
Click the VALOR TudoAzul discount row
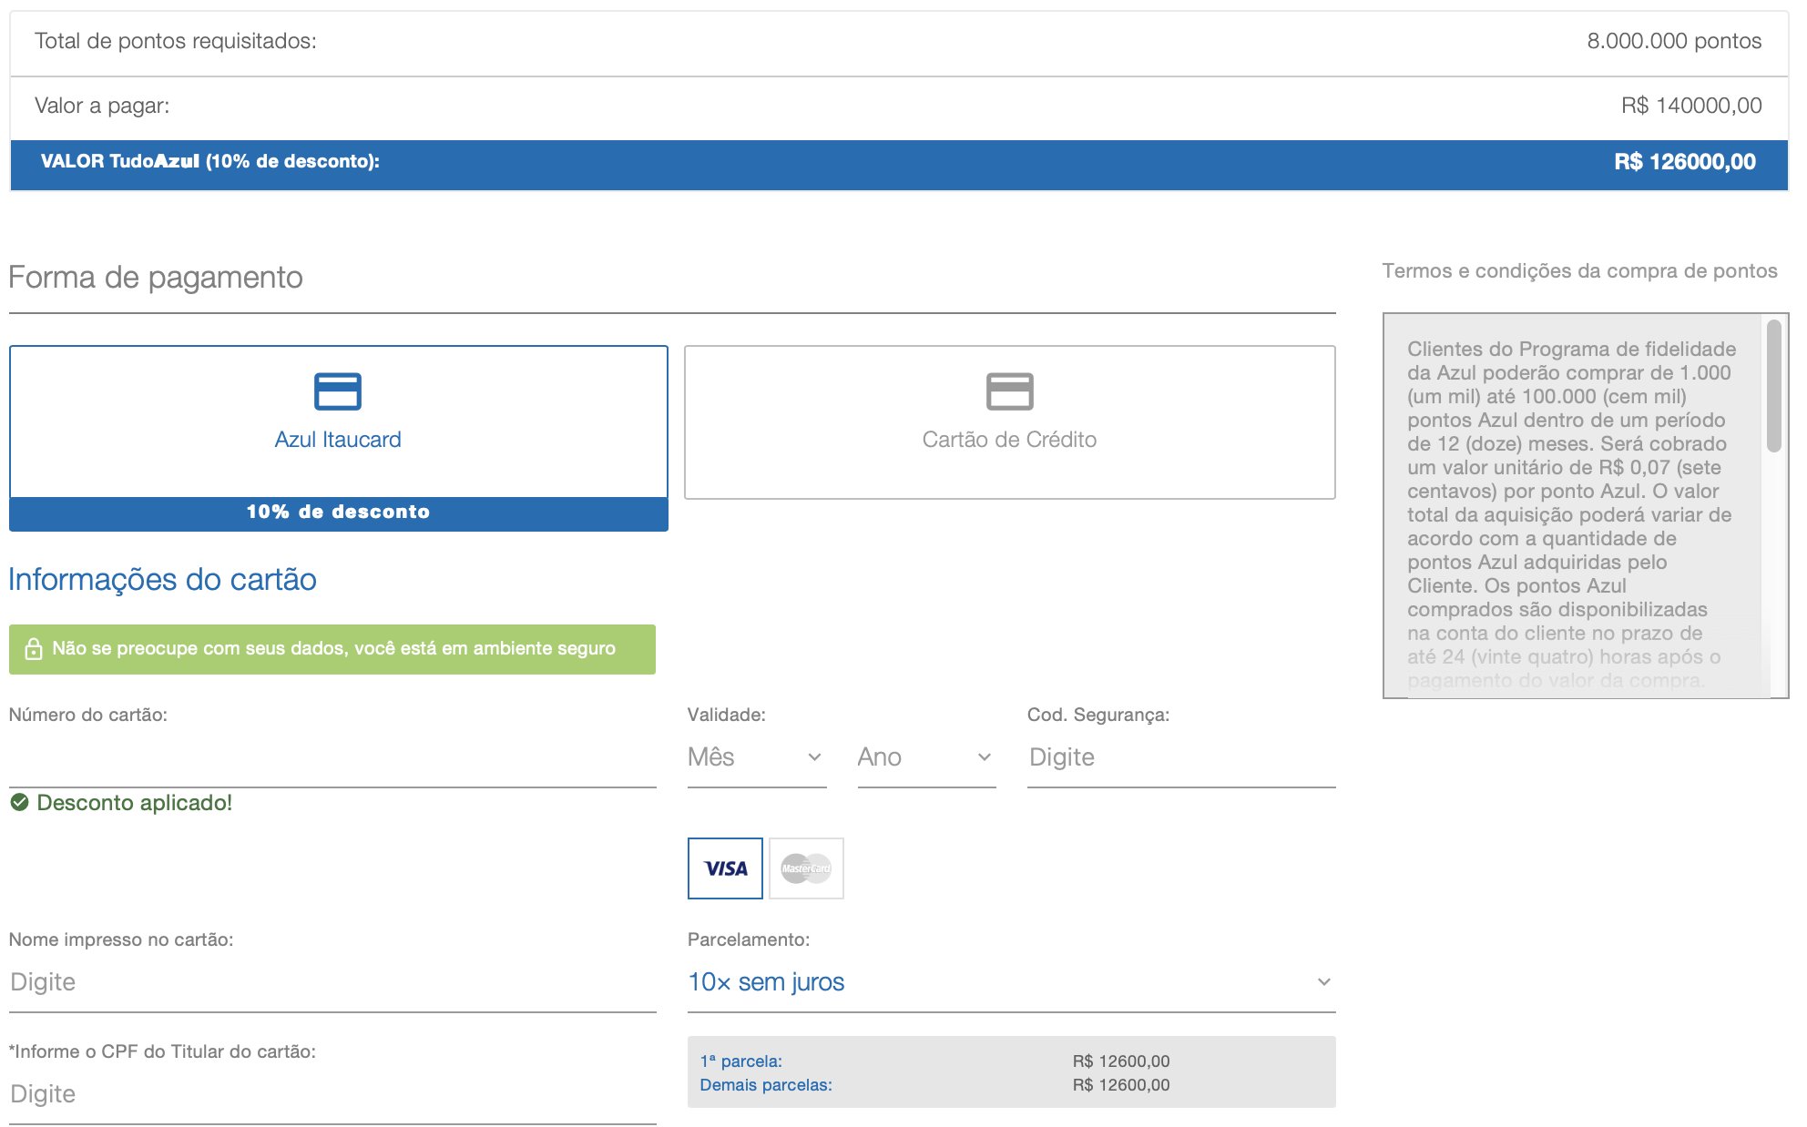point(899,164)
